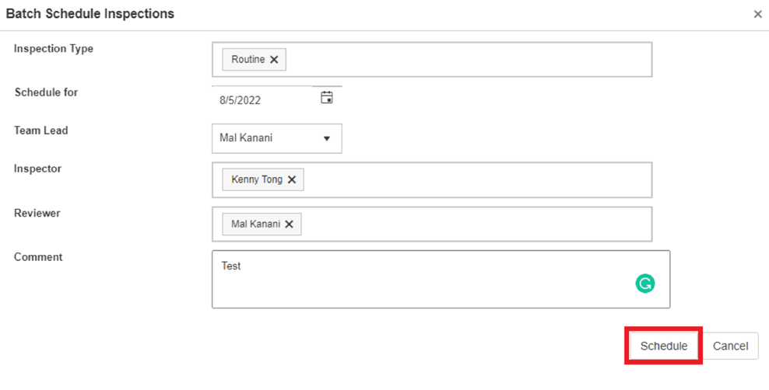Screen dimensions: 769x390
Task: Click the Schedule button
Action: (664, 346)
